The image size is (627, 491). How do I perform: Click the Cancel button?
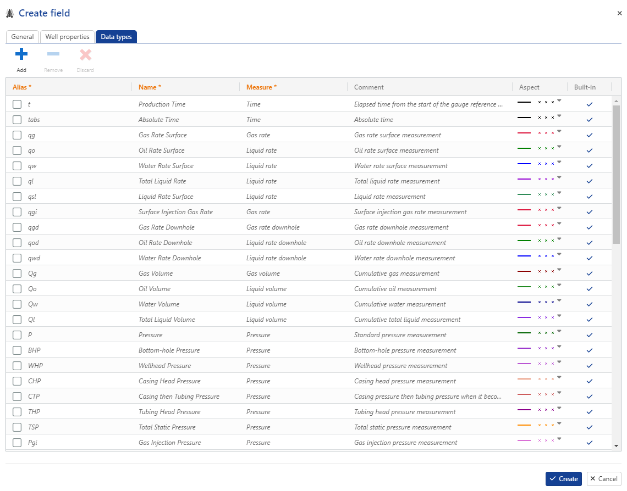coord(604,478)
